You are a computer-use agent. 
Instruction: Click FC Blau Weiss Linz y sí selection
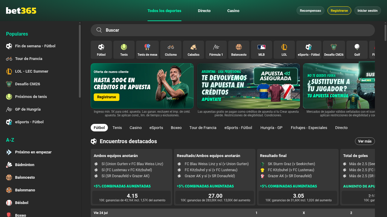[216, 164]
